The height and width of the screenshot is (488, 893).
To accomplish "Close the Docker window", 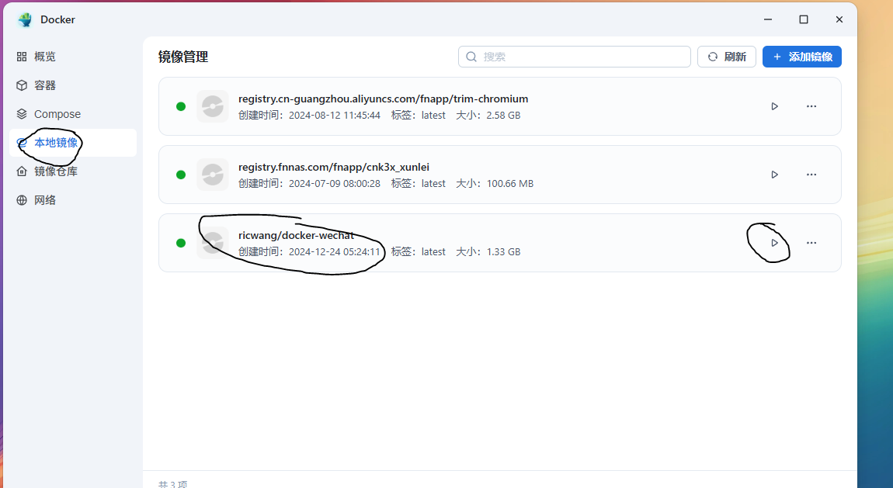I will click(x=839, y=19).
